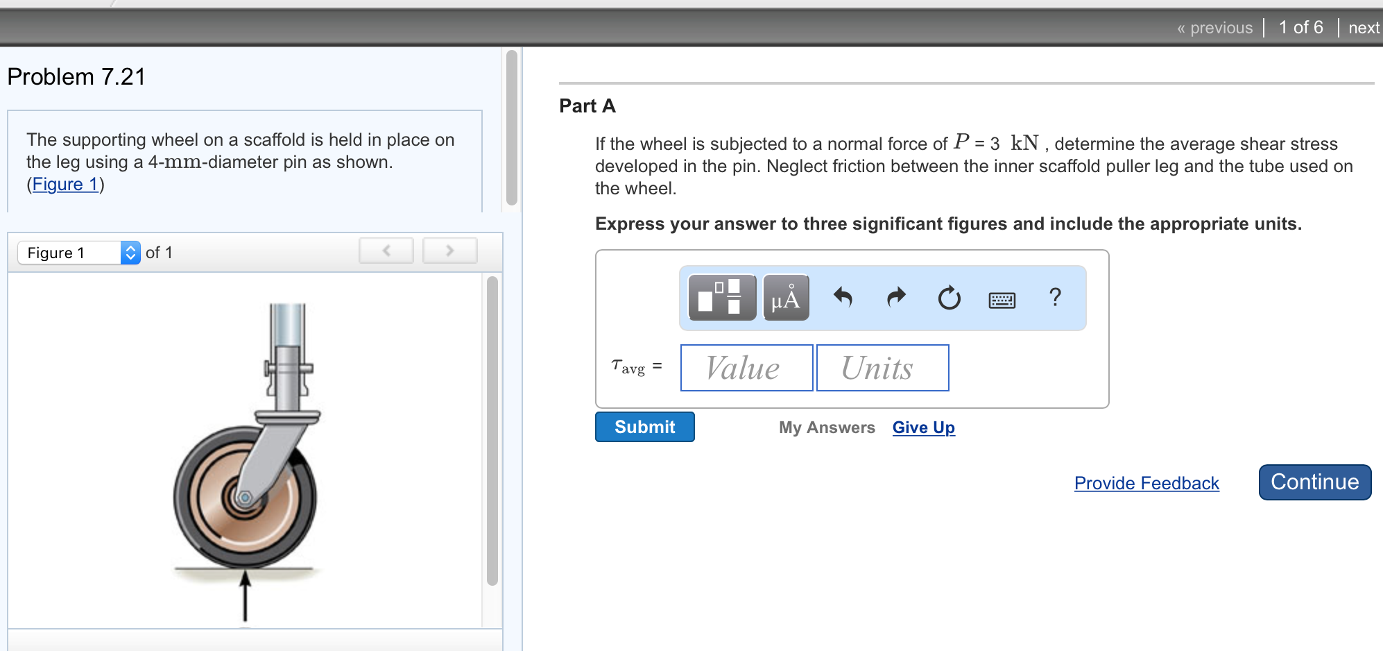Open Figure 1 from the problem text
The width and height of the screenshot is (1383, 651).
[x=65, y=184]
